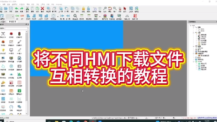Toggle the orange OFF state button
The image size is (217, 122).
[22, 16]
